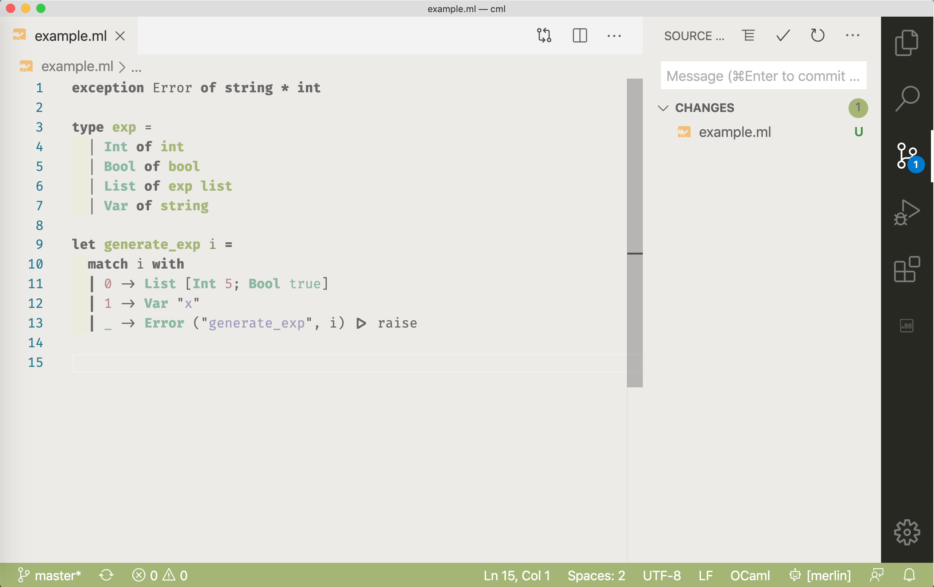Click the master* branch in status bar
The height and width of the screenshot is (587, 934).
click(x=50, y=575)
